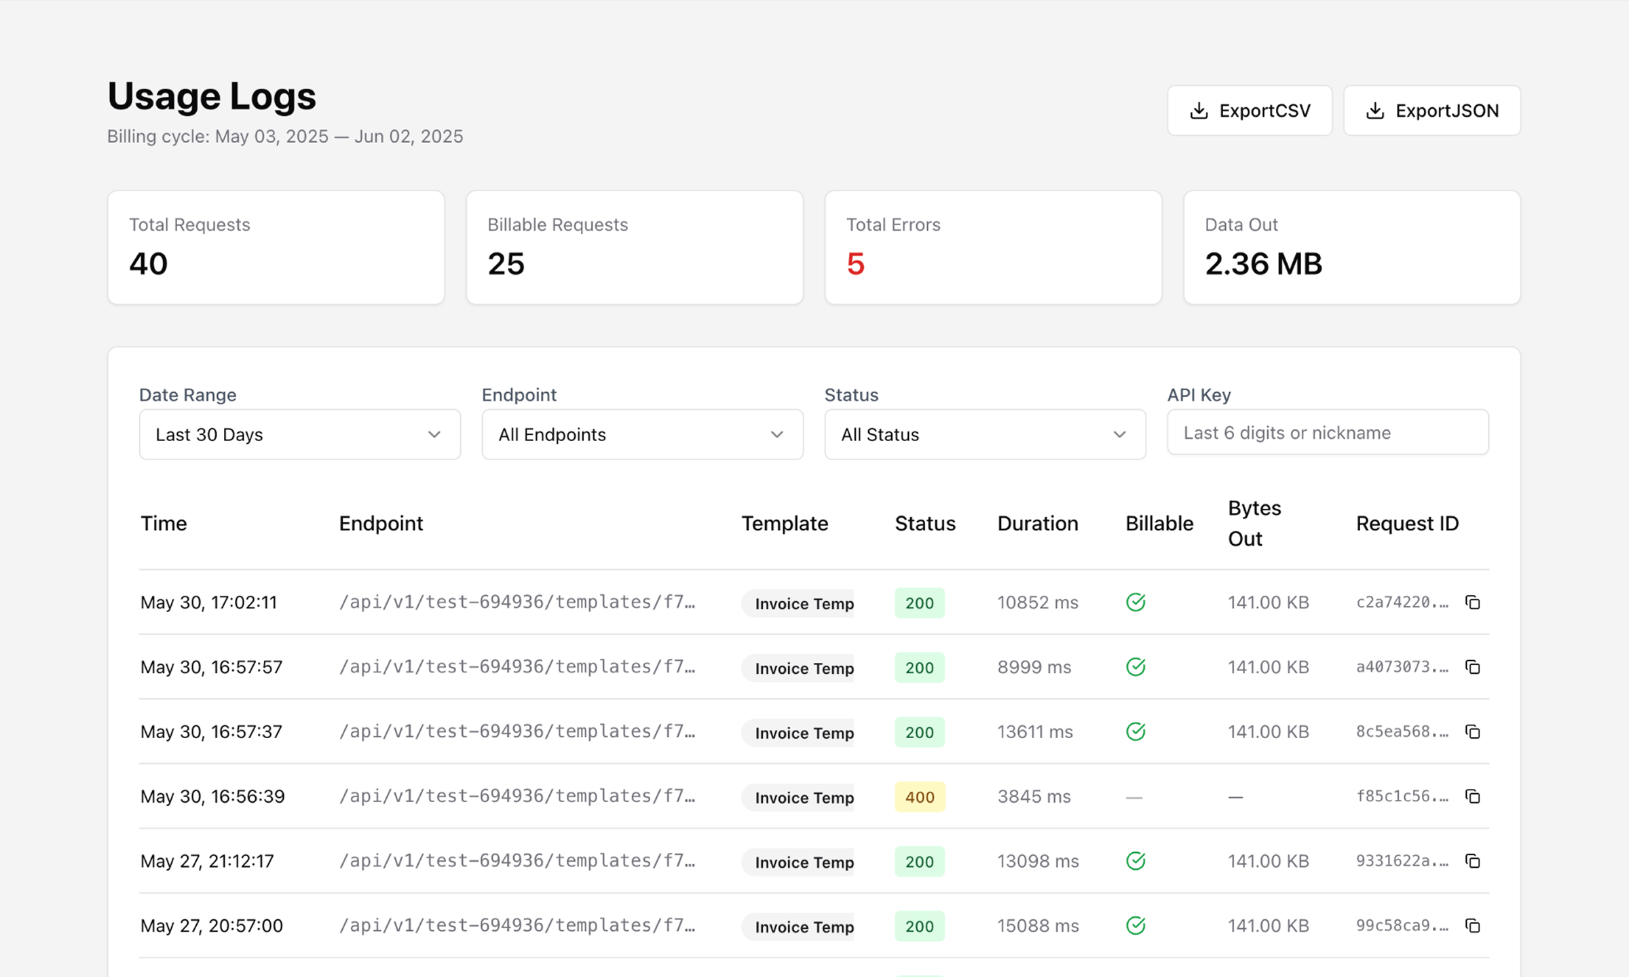1629x977 pixels.
Task: Open the Date Range dropdown
Action: pyautogui.click(x=300, y=434)
